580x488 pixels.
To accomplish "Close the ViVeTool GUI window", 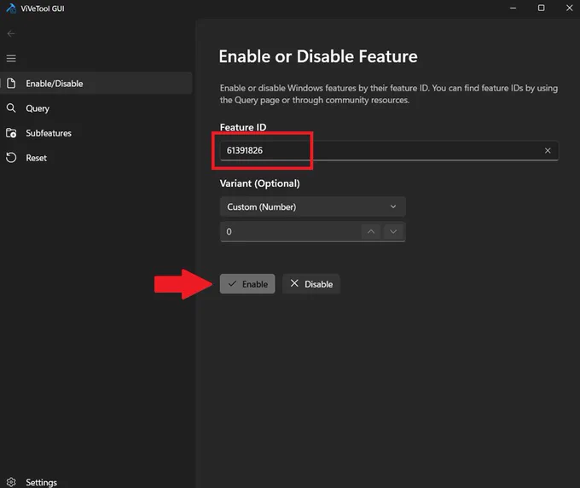I will coord(569,9).
